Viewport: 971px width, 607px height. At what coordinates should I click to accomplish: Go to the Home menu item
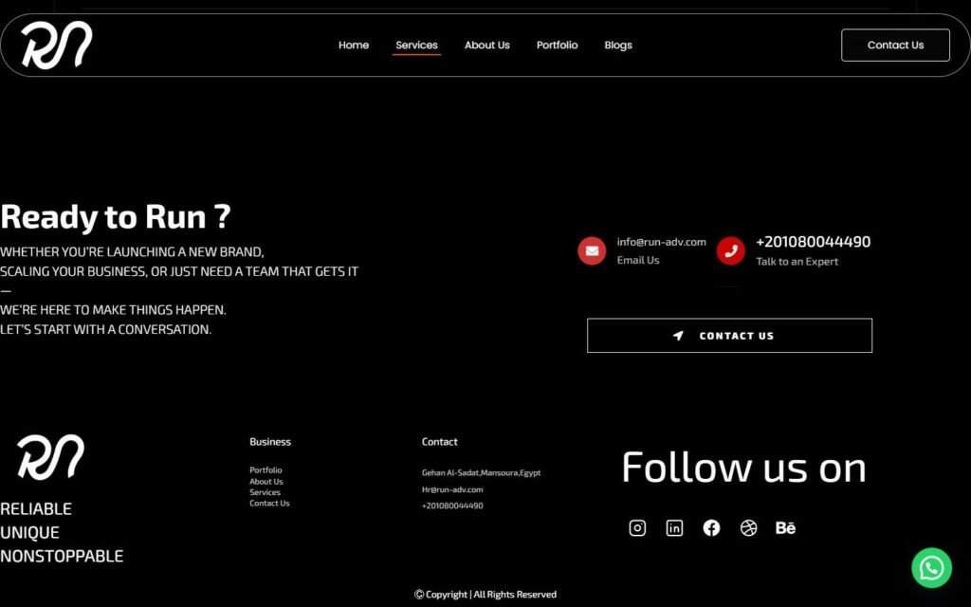(x=354, y=46)
